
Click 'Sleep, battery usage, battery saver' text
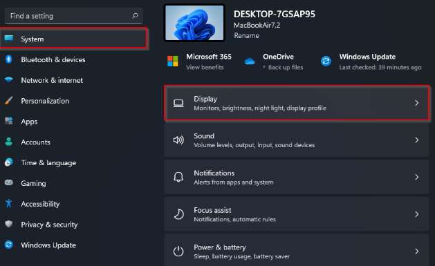(241, 256)
